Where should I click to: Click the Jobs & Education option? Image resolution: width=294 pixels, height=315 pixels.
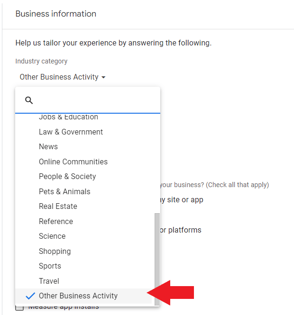click(68, 118)
